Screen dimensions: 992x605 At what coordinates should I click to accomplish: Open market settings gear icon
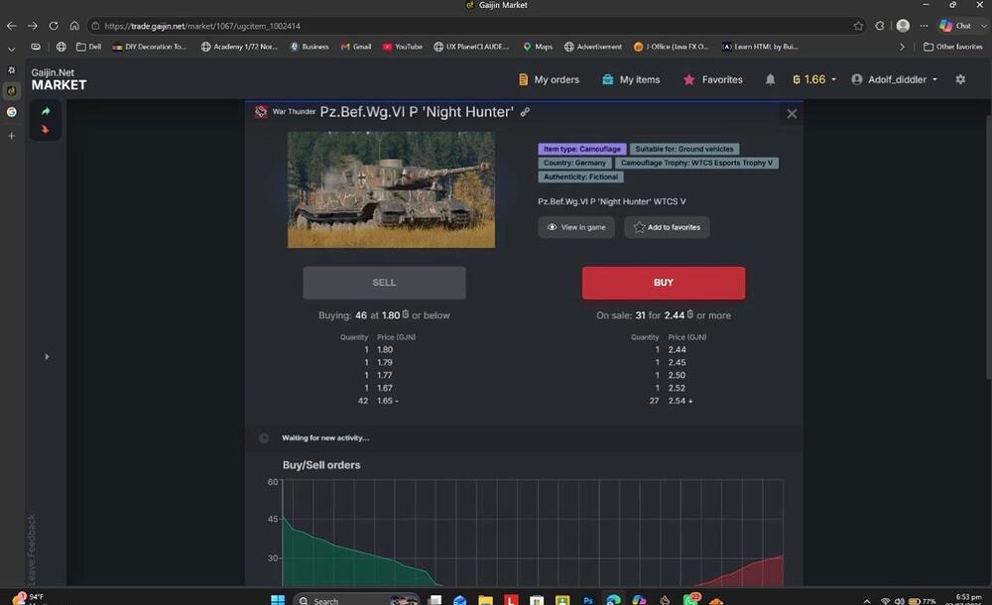click(960, 79)
